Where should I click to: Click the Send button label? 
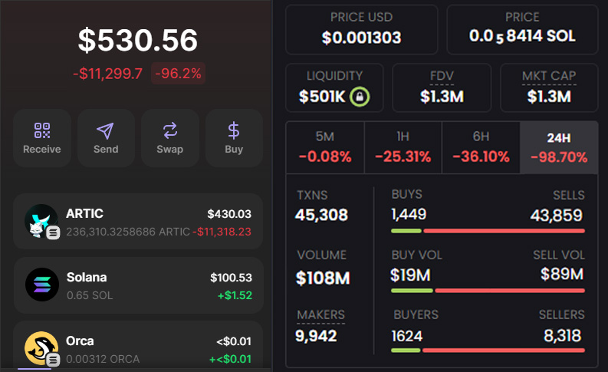point(106,150)
